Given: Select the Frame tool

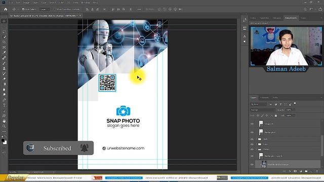Looking at the screenshot, I should 4,47.
